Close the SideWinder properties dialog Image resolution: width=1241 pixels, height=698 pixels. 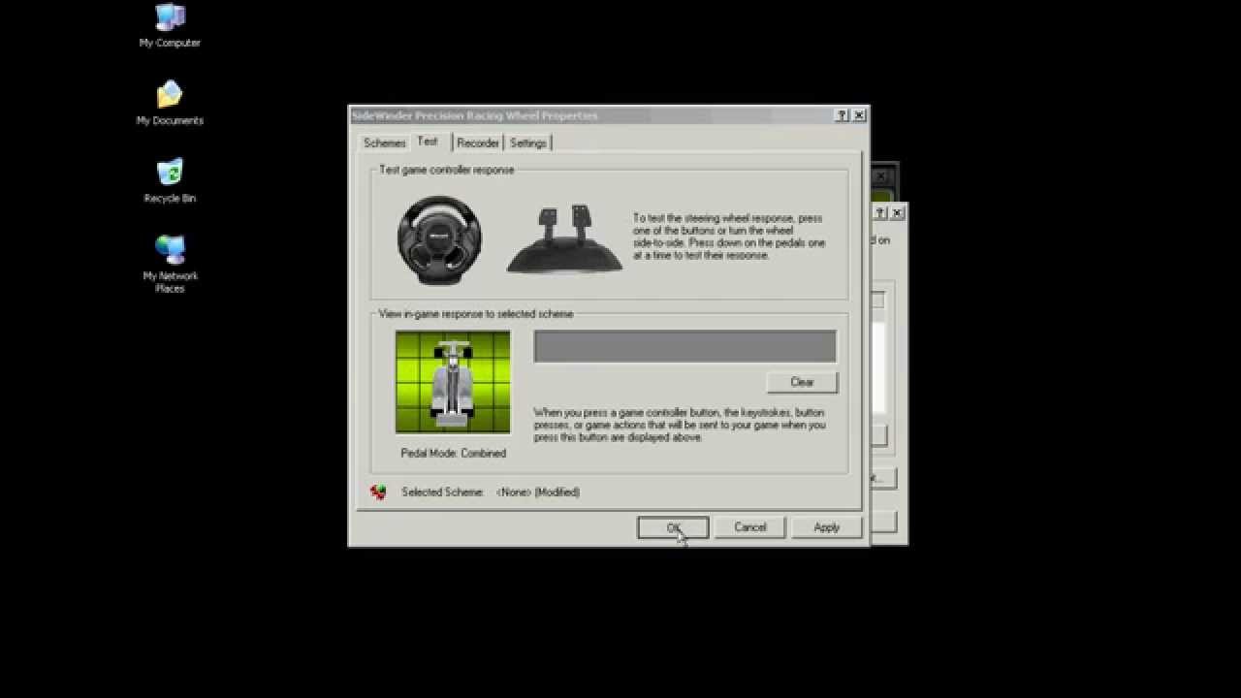(x=858, y=115)
